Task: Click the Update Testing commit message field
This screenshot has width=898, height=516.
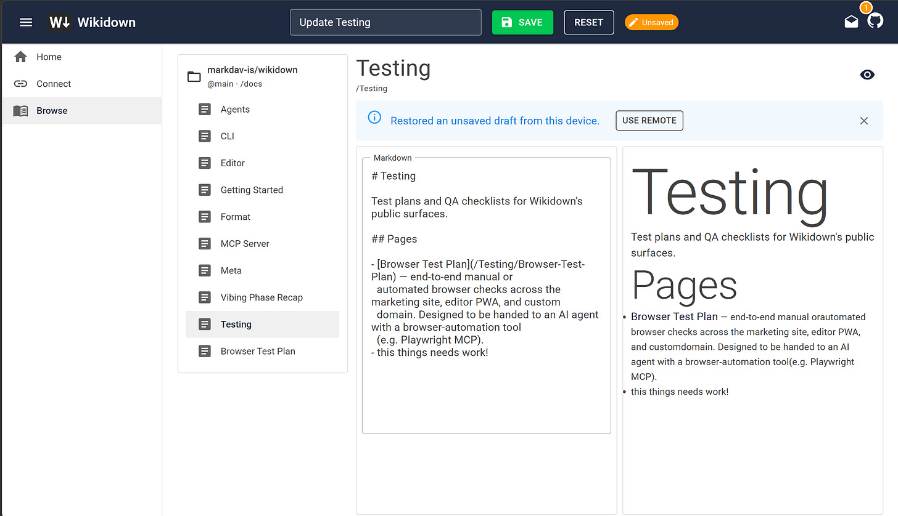Action: 385,22
